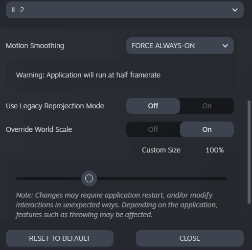This screenshot has width=252, height=250.
Task: Click the 100% Custom Size value
Action: pos(215,150)
